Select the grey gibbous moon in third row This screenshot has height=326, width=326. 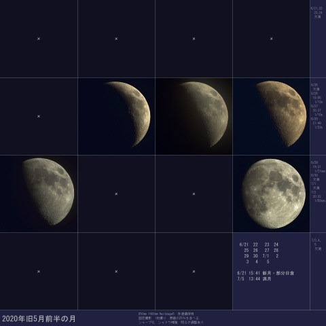39,194
